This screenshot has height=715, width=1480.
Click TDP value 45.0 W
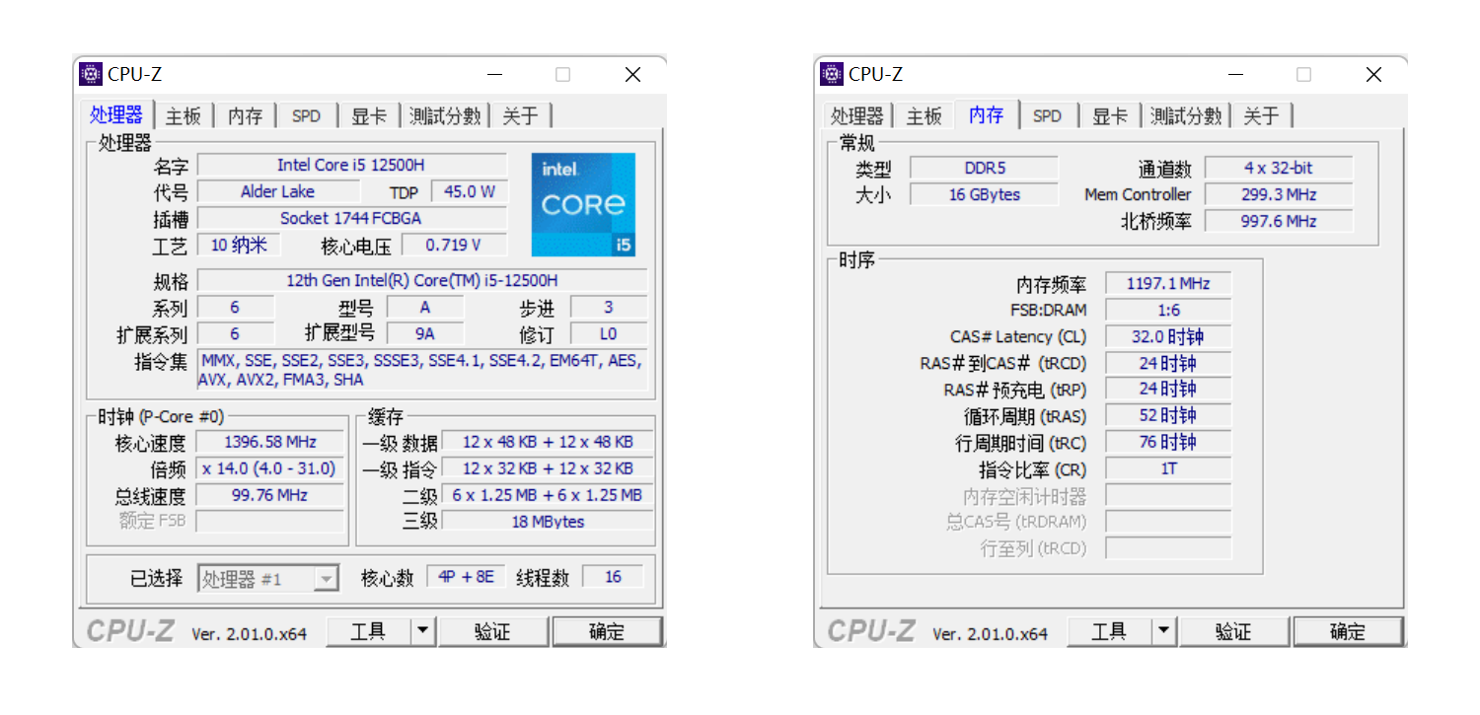coord(470,191)
